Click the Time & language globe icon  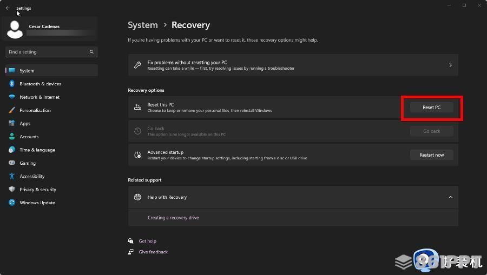click(x=12, y=150)
